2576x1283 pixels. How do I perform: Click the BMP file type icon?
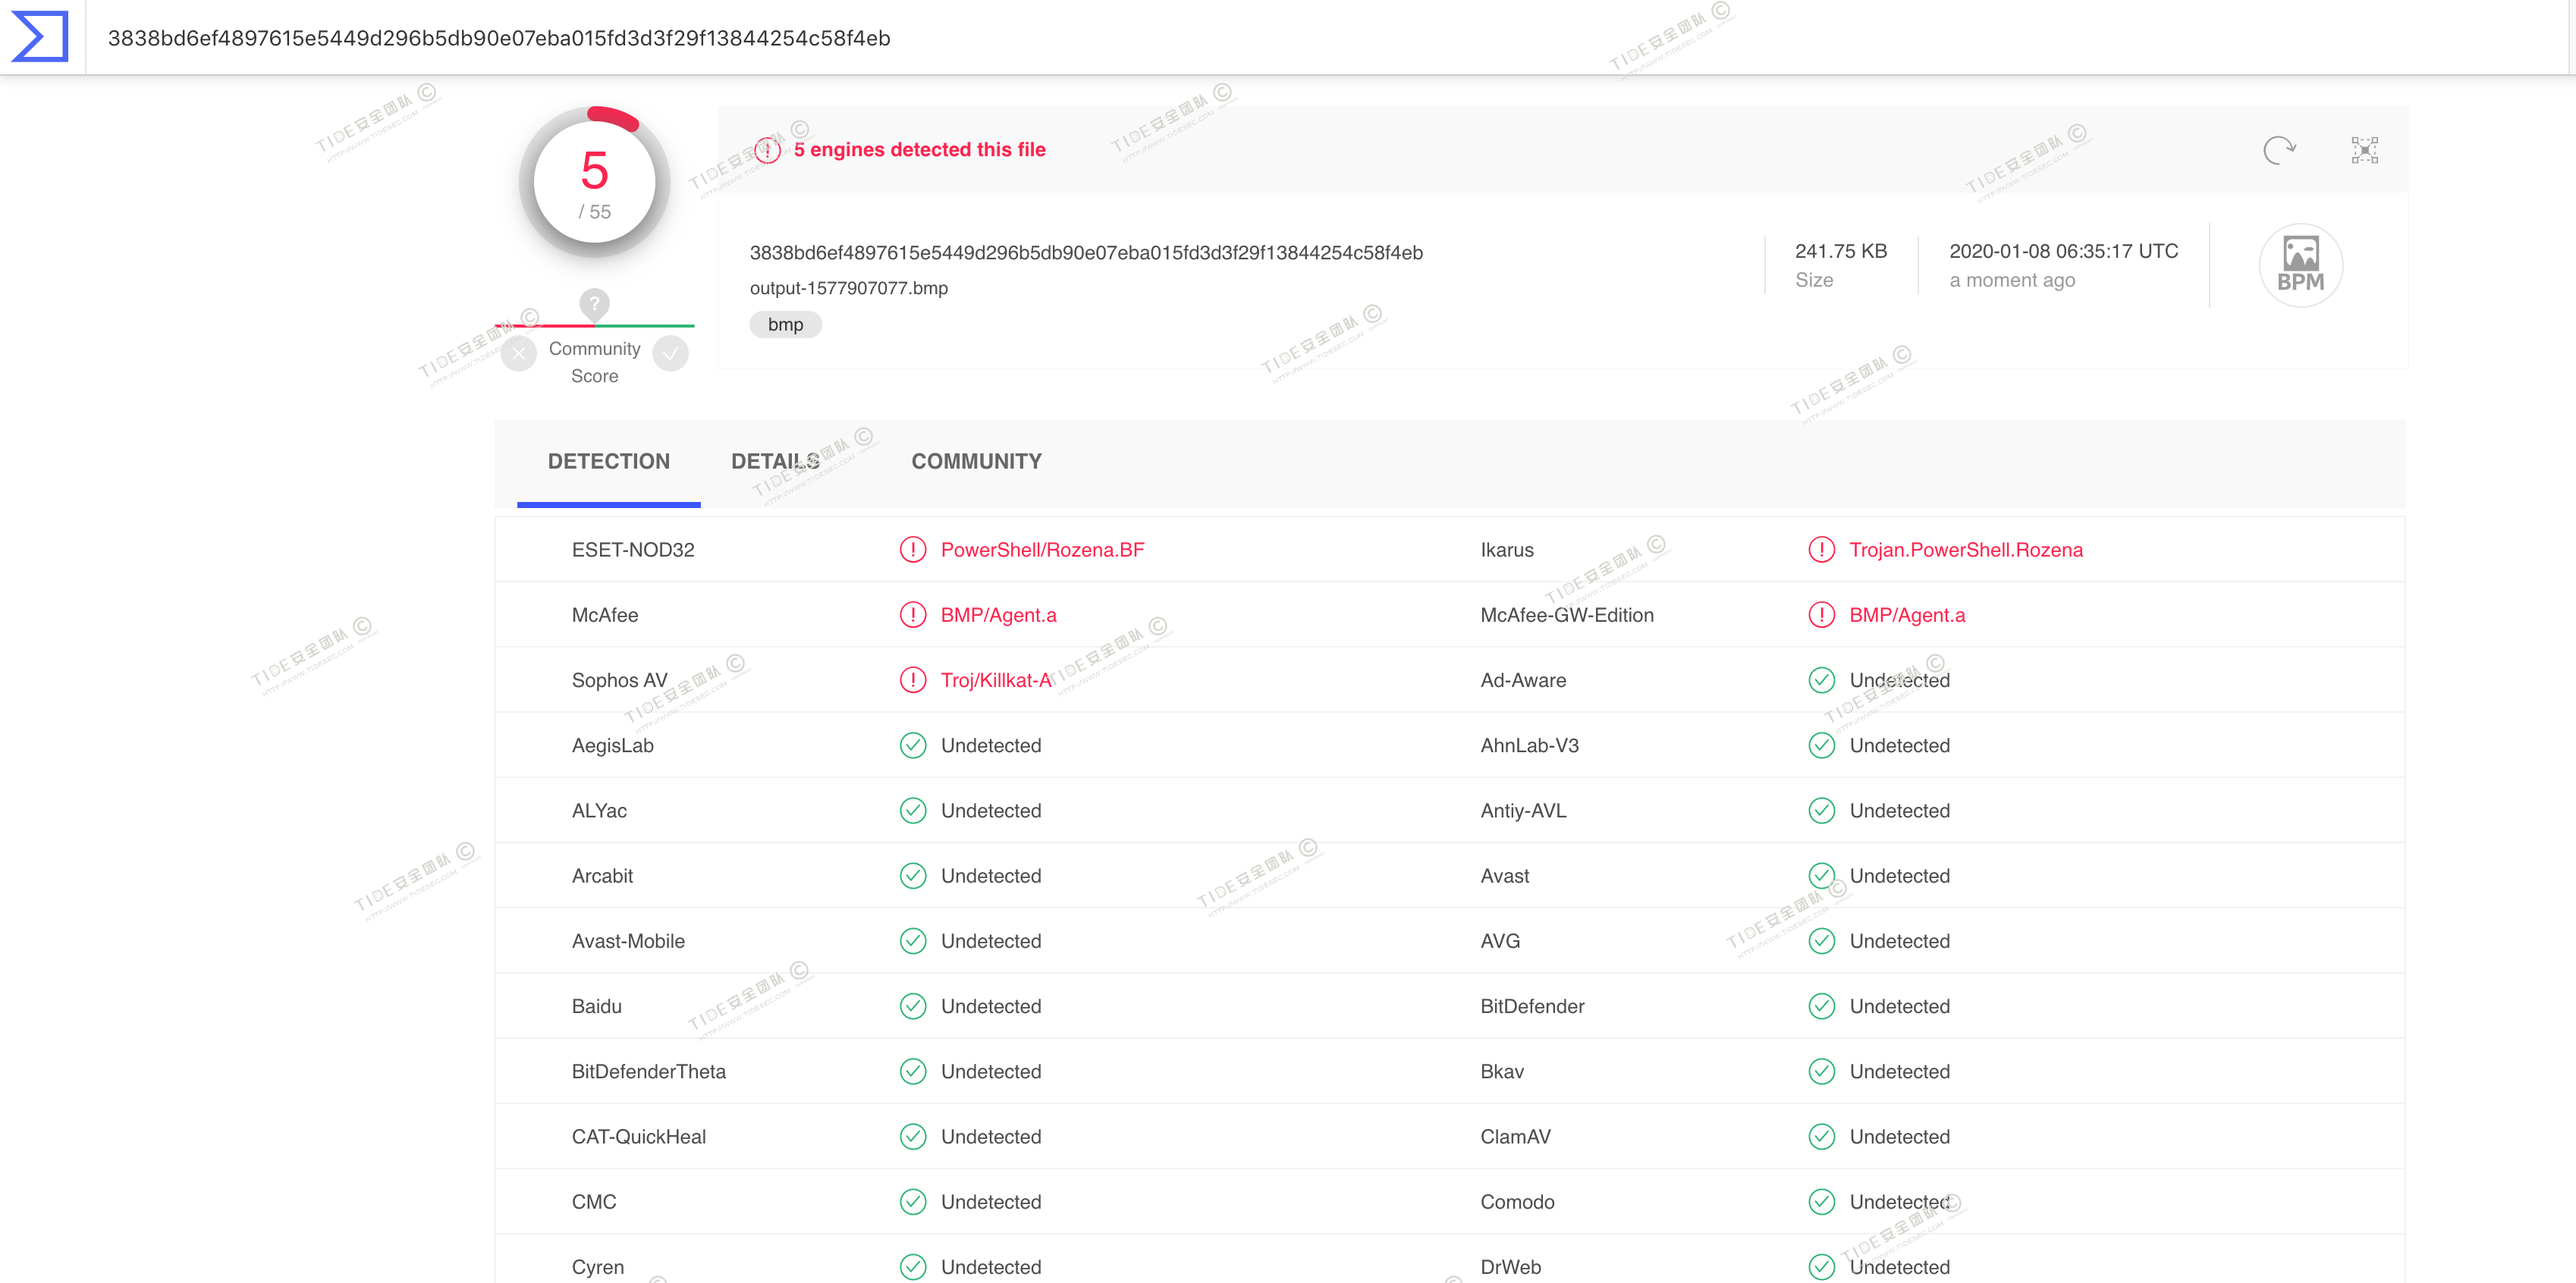tap(2300, 265)
